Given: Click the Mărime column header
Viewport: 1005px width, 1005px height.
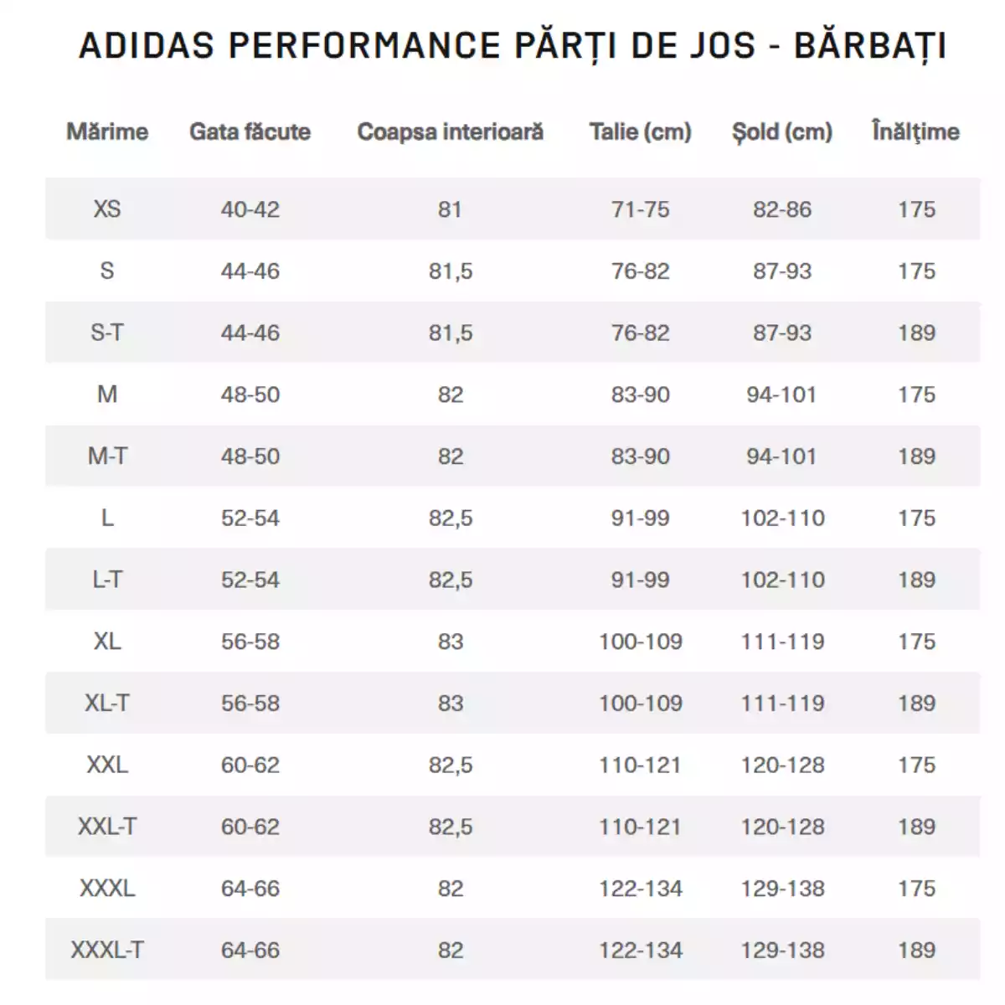Looking at the screenshot, I should [107, 131].
